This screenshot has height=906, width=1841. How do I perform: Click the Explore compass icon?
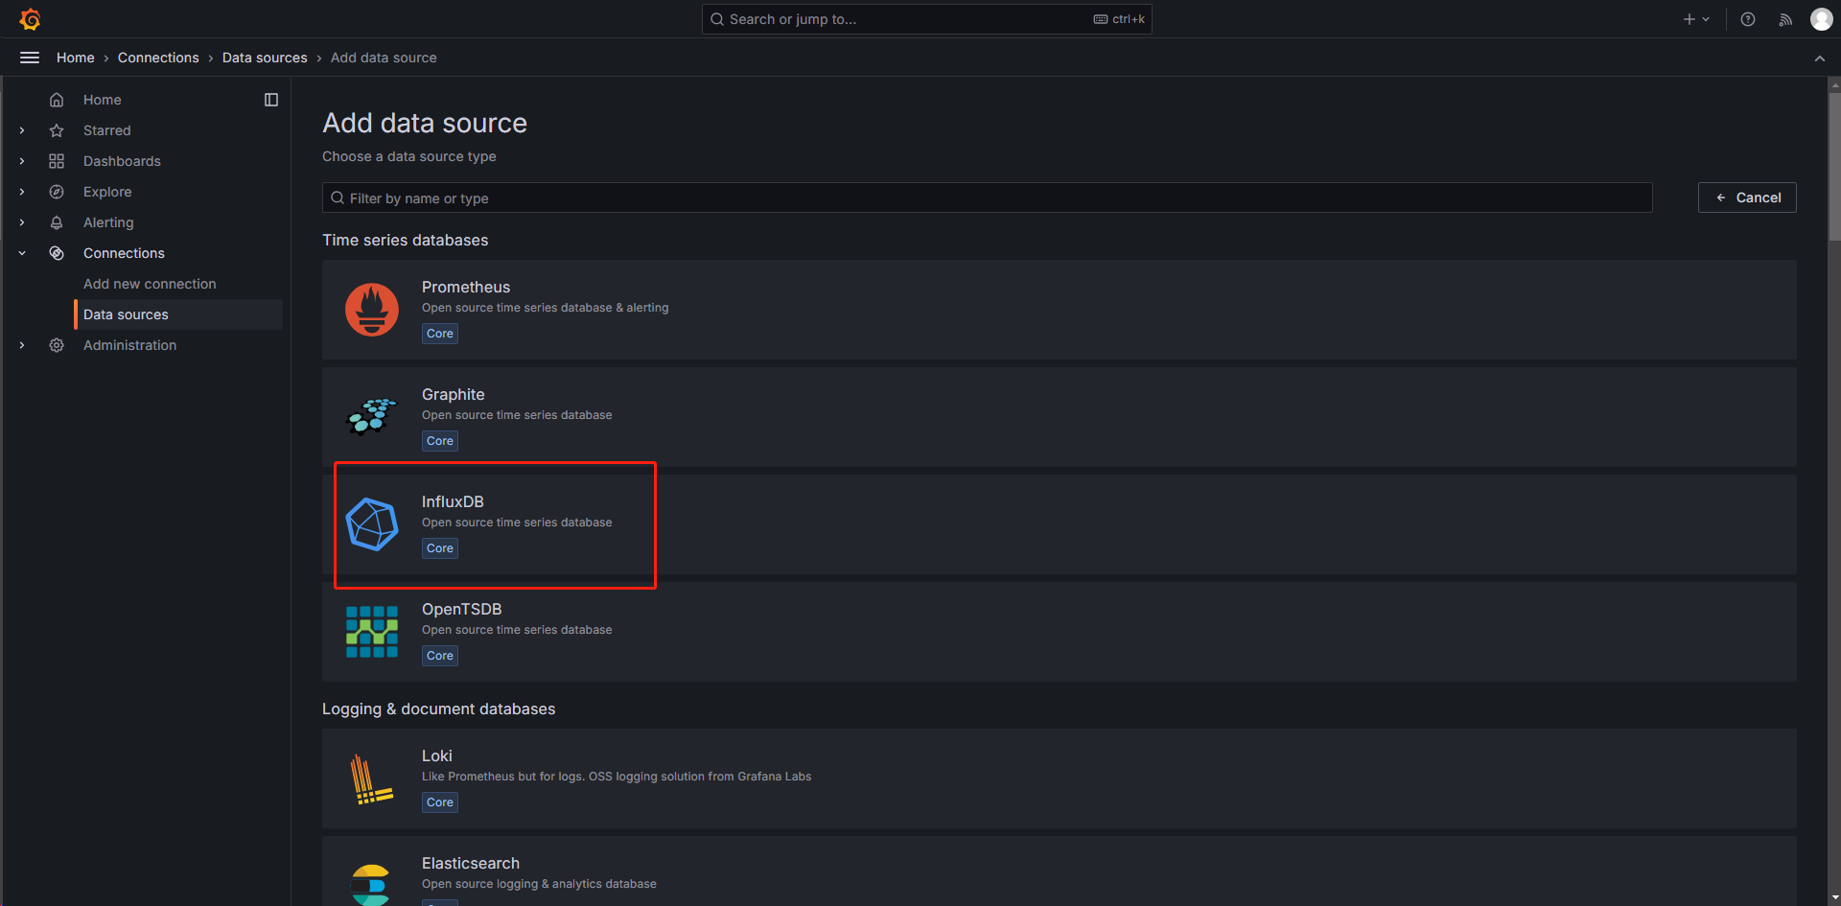[x=57, y=192]
